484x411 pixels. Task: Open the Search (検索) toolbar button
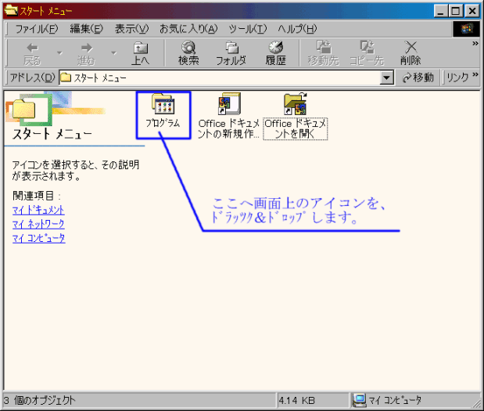[188, 53]
